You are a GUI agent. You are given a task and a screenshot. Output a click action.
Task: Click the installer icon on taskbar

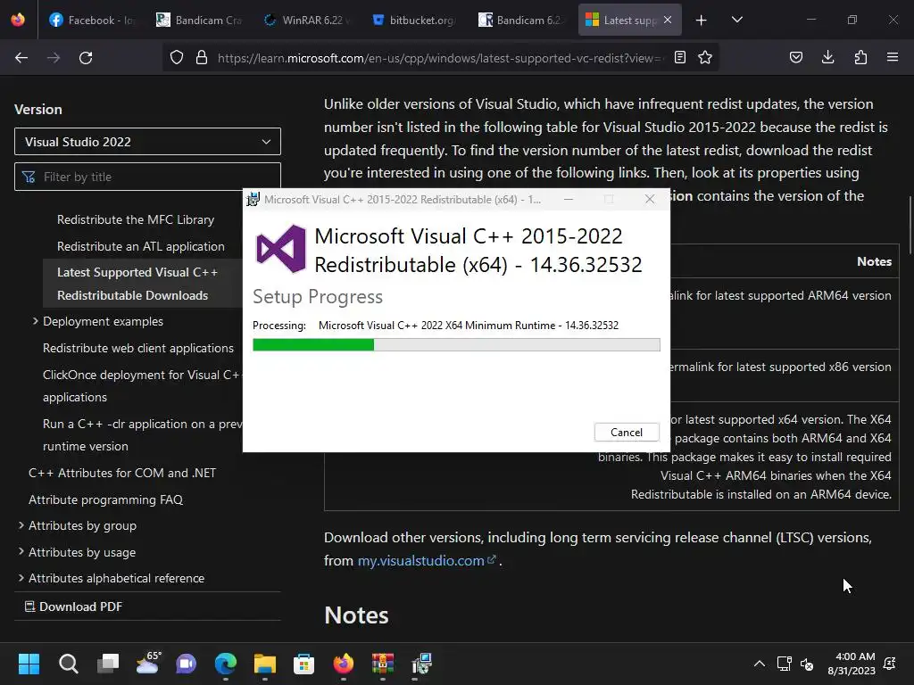point(421,664)
